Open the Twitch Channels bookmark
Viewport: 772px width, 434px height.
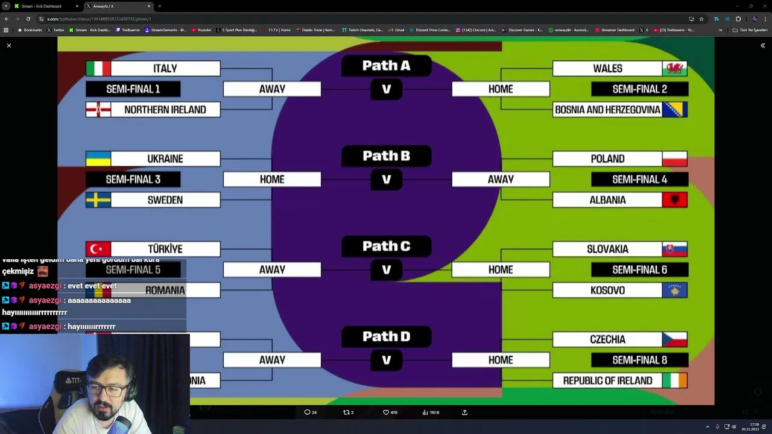(362, 30)
